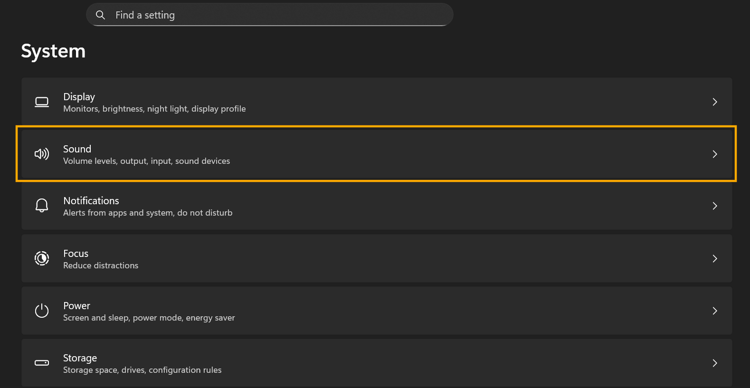
Task: Click the Storage drive icon
Action: [x=42, y=363]
